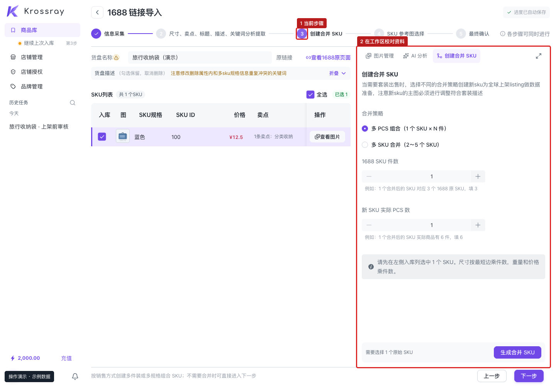
Task: Click the price ¥12.5 cell
Action: (x=236, y=137)
